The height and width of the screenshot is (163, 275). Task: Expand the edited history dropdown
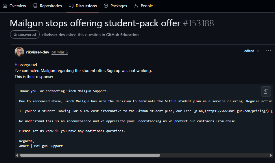[251, 51]
